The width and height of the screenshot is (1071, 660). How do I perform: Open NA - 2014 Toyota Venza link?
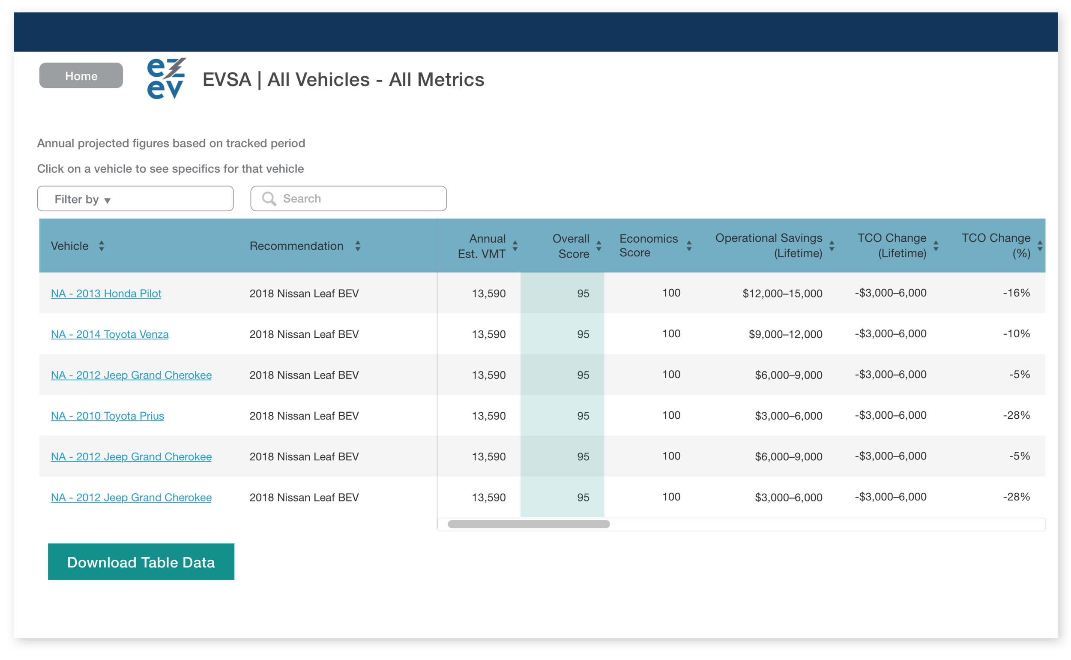[110, 334]
